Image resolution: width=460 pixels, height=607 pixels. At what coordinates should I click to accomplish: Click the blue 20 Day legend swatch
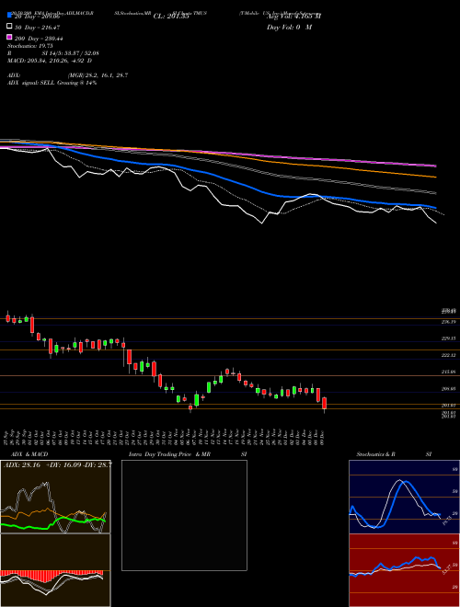point(9,15)
